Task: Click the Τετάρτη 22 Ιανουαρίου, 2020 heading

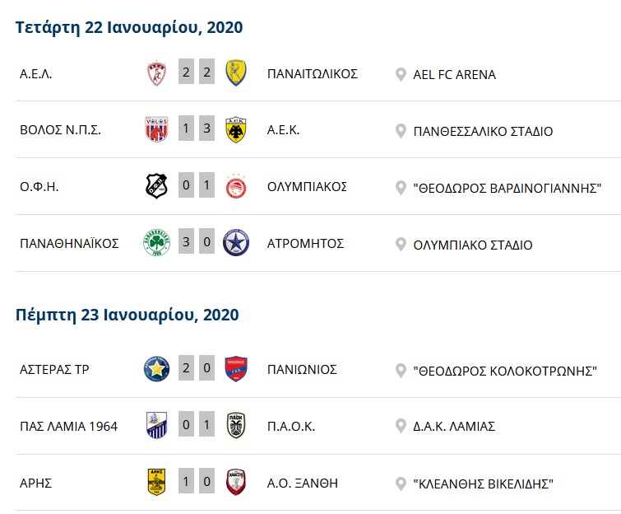Action: pos(129,27)
